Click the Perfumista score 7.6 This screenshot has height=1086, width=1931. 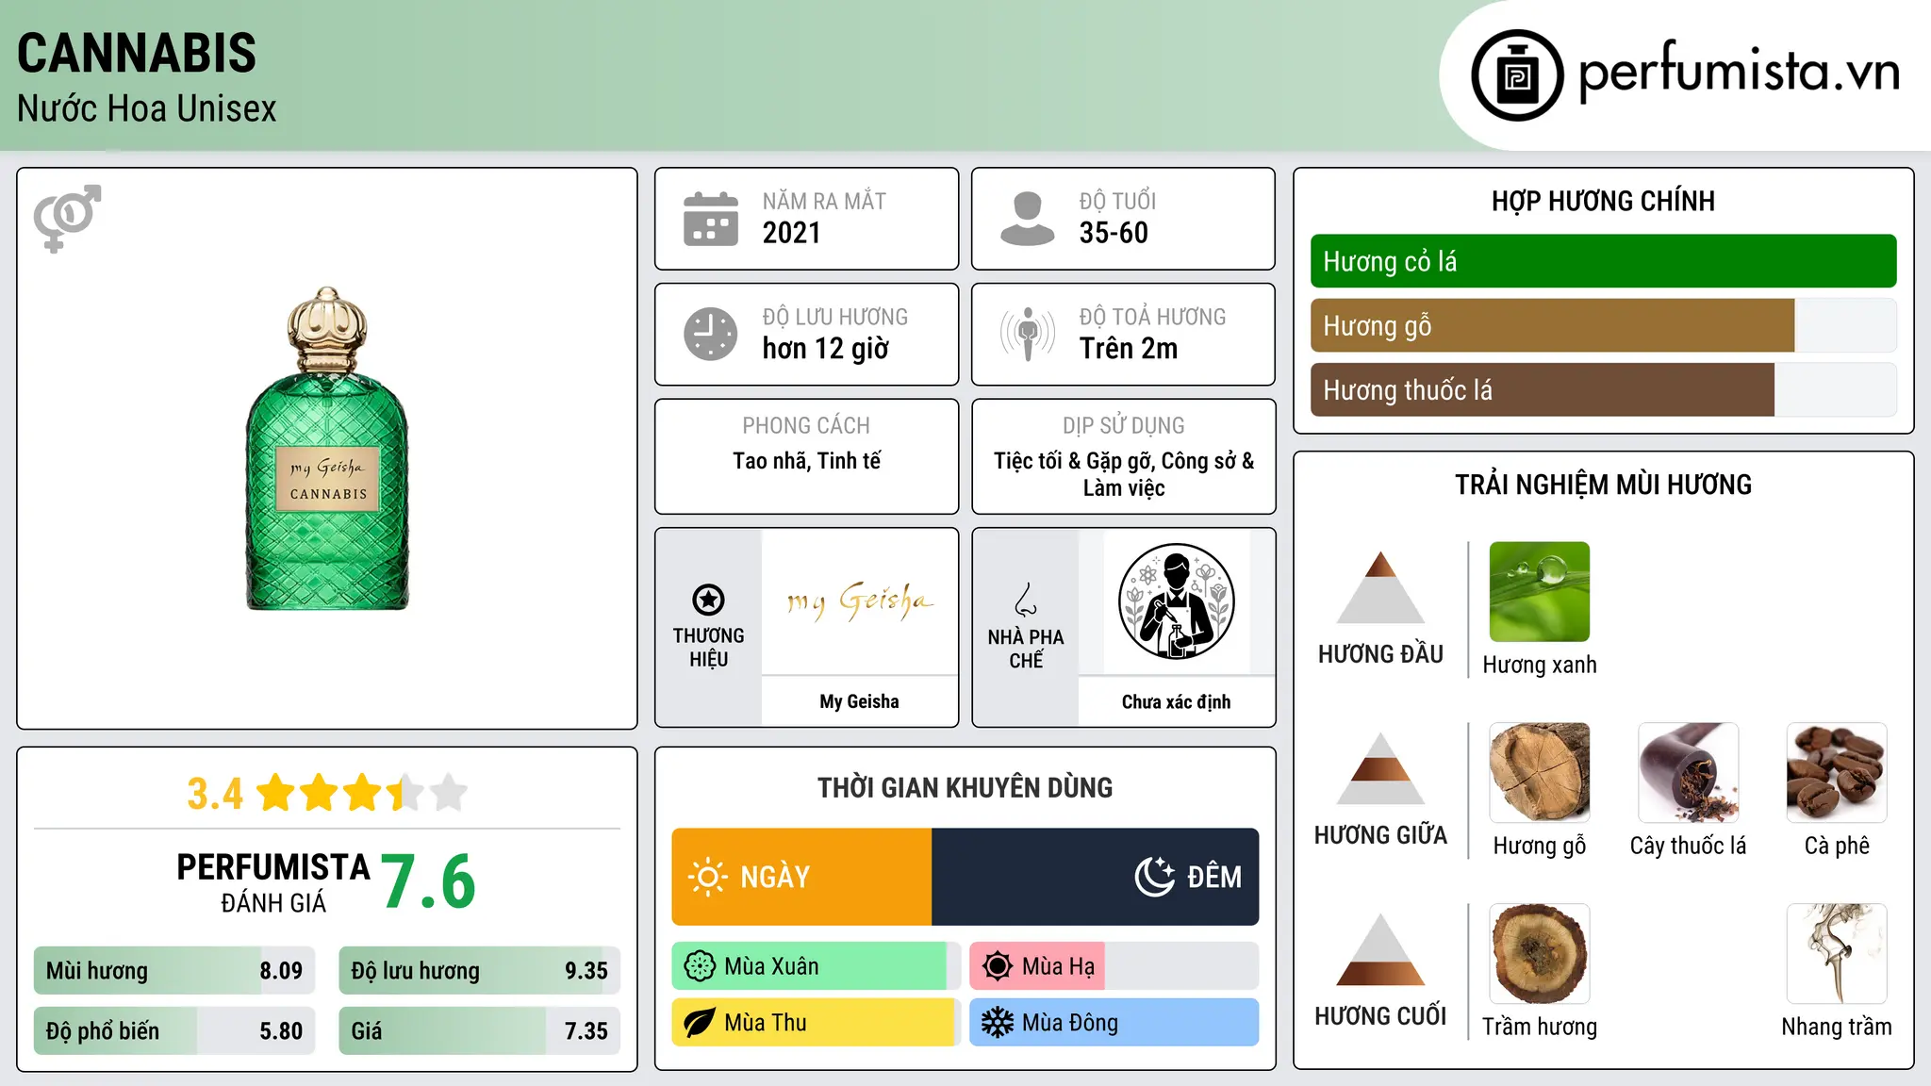coord(429,881)
